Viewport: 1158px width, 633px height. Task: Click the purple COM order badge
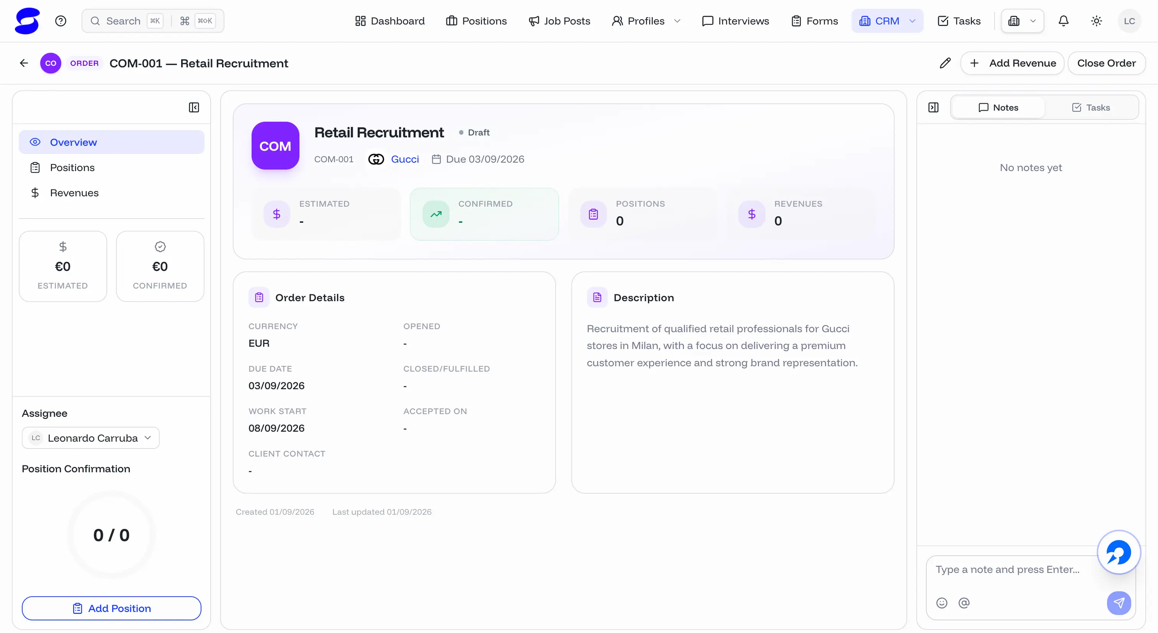[x=275, y=145]
